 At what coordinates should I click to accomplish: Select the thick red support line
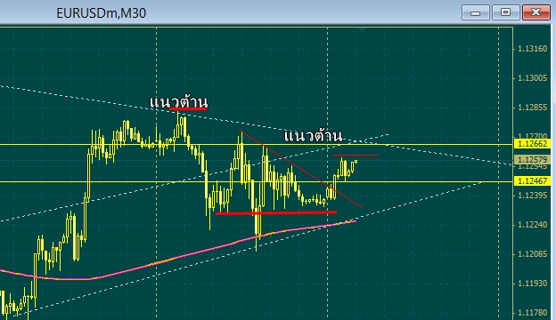click(276, 212)
